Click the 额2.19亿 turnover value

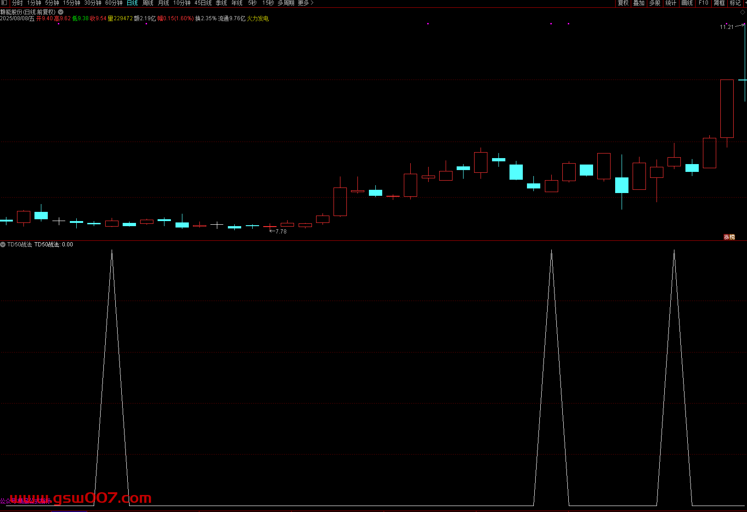[x=145, y=19]
